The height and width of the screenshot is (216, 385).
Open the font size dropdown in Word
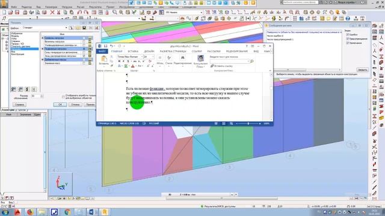pos(153,57)
